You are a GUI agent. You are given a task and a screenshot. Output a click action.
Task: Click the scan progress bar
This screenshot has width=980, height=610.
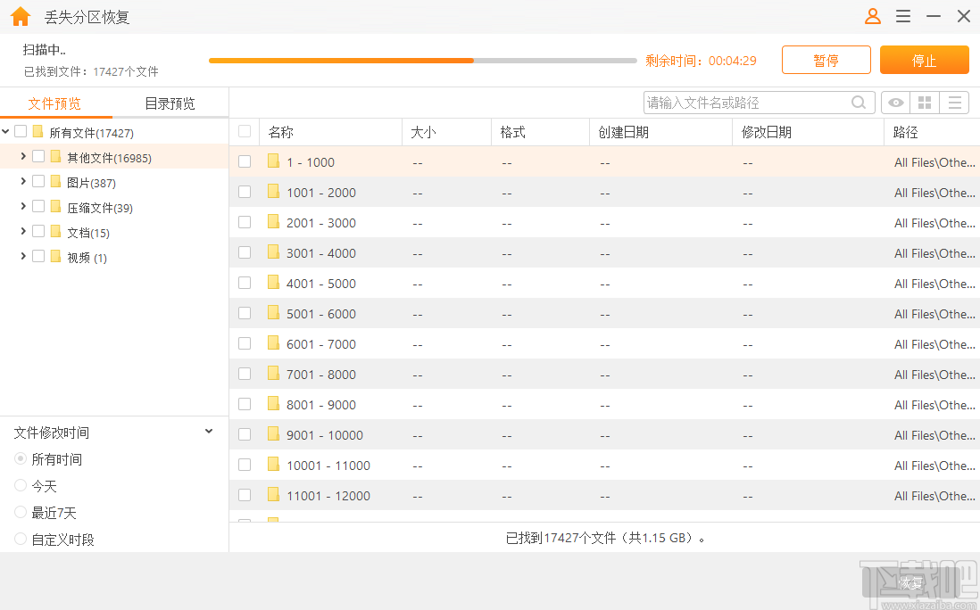click(422, 61)
